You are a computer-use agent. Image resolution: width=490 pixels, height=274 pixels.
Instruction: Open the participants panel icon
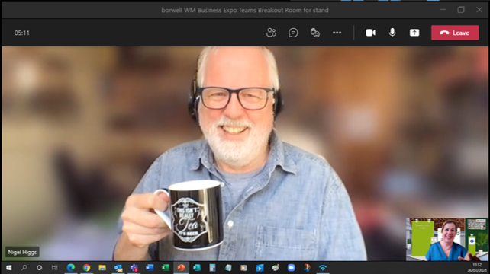coord(271,33)
